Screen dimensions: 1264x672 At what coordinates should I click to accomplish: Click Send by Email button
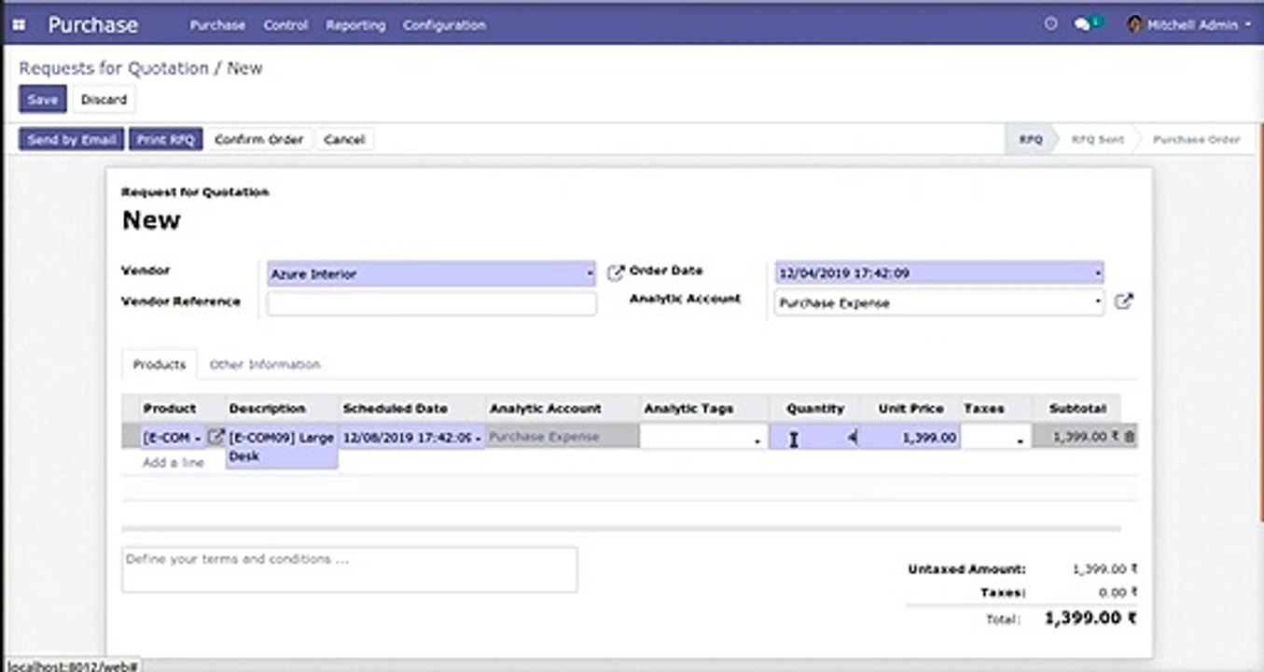coord(72,139)
